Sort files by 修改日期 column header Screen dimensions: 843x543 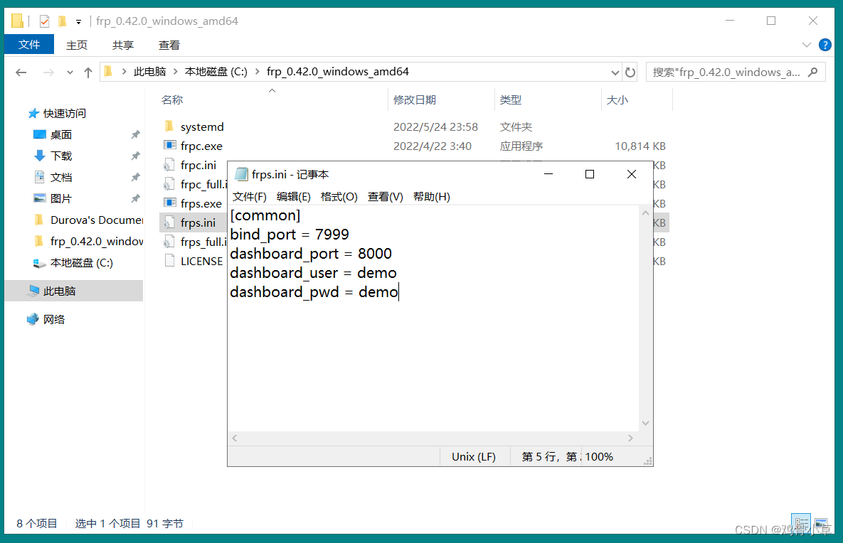click(415, 100)
